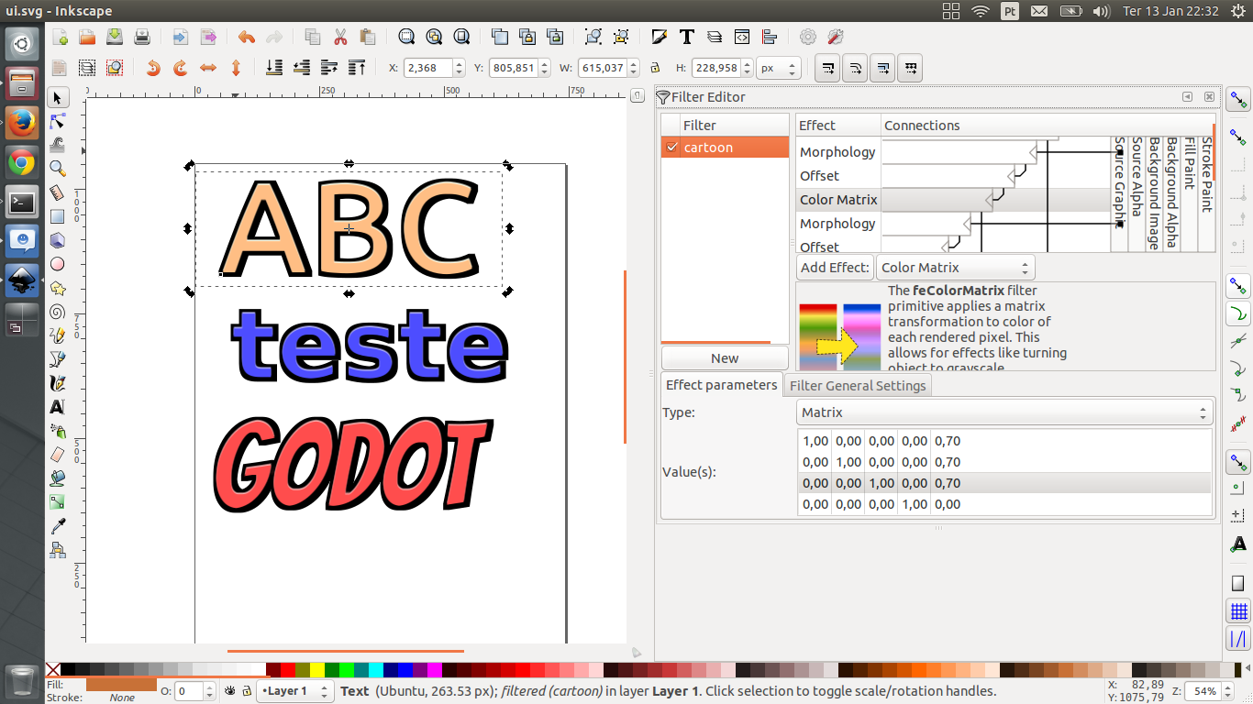The height and width of the screenshot is (704, 1253).
Task: Open an existing file via folder icon
Action: click(87, 37)
